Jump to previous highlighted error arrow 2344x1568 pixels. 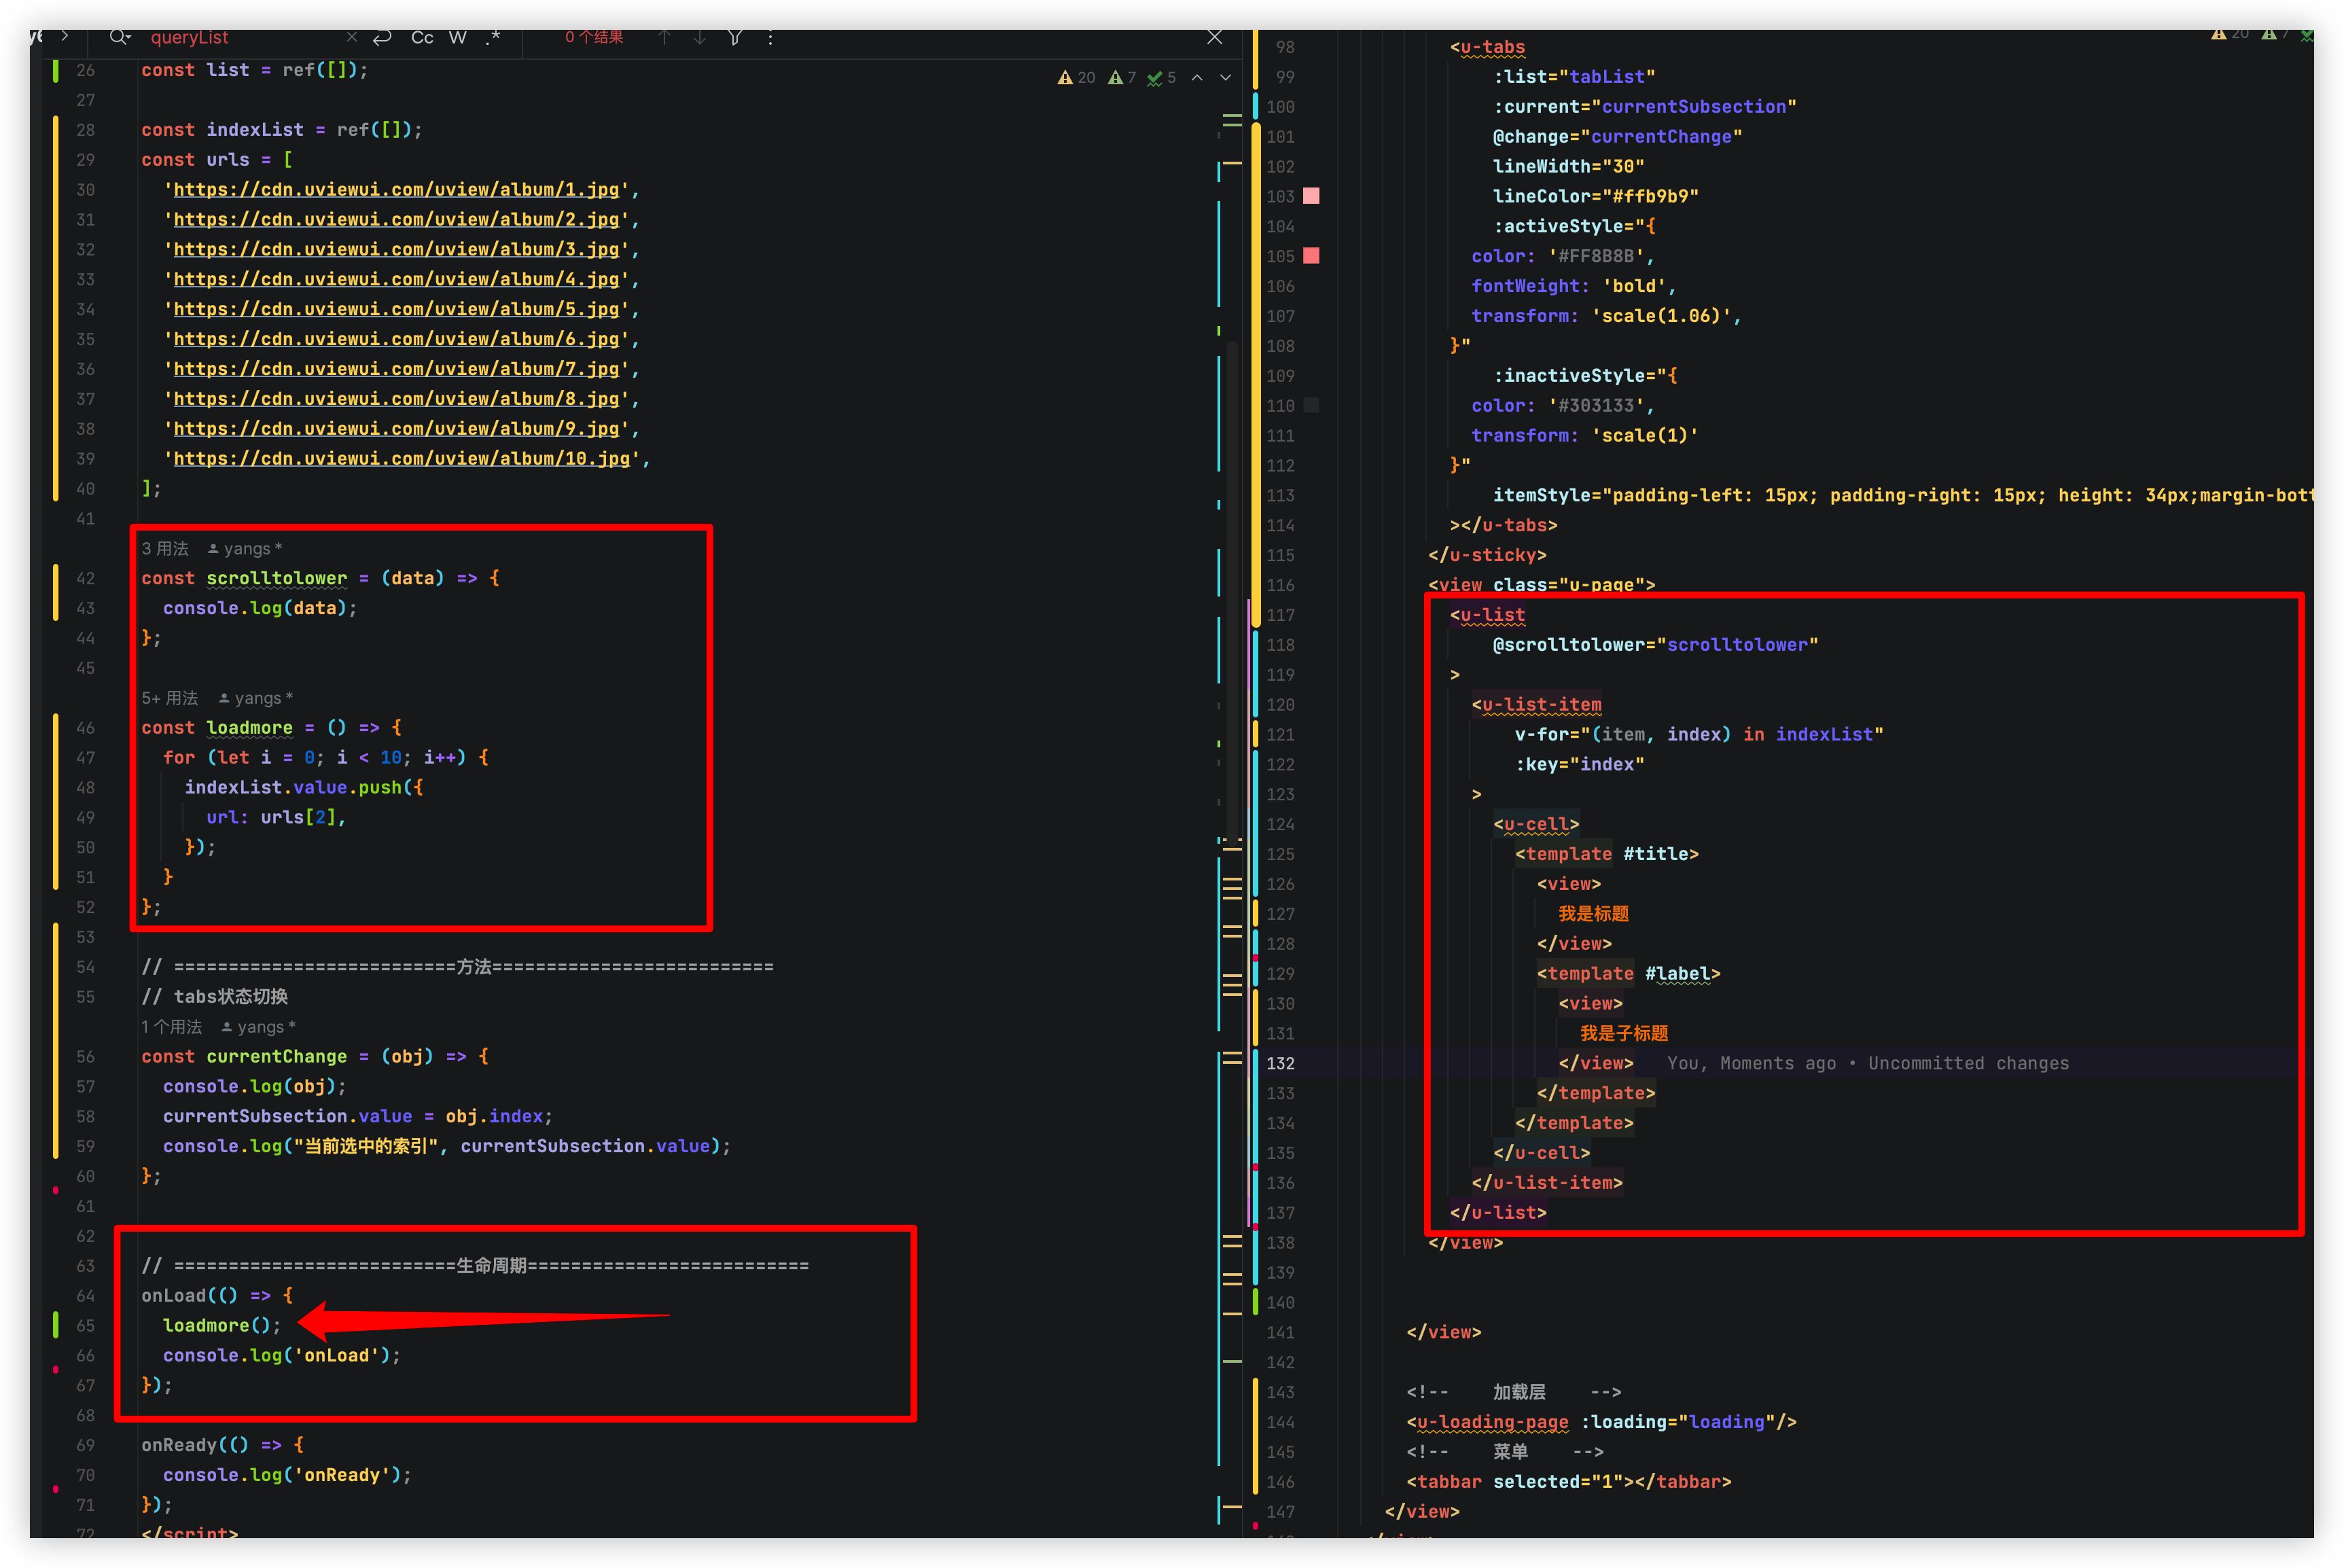[x=1197, y=78]
